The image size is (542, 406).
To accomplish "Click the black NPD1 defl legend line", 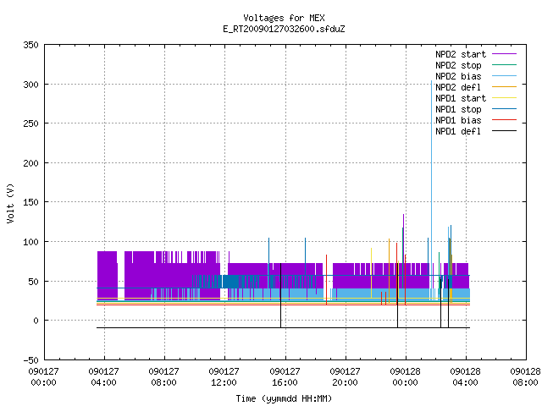I will pyautogui.click(x=504, y=131).
